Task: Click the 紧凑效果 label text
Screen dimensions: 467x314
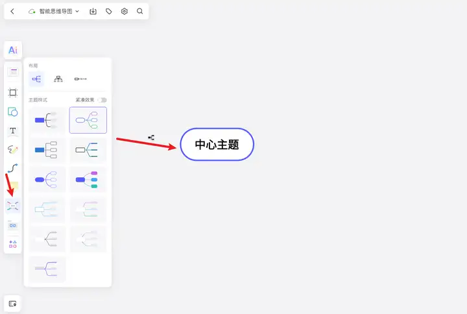Action: click(85, 100)
